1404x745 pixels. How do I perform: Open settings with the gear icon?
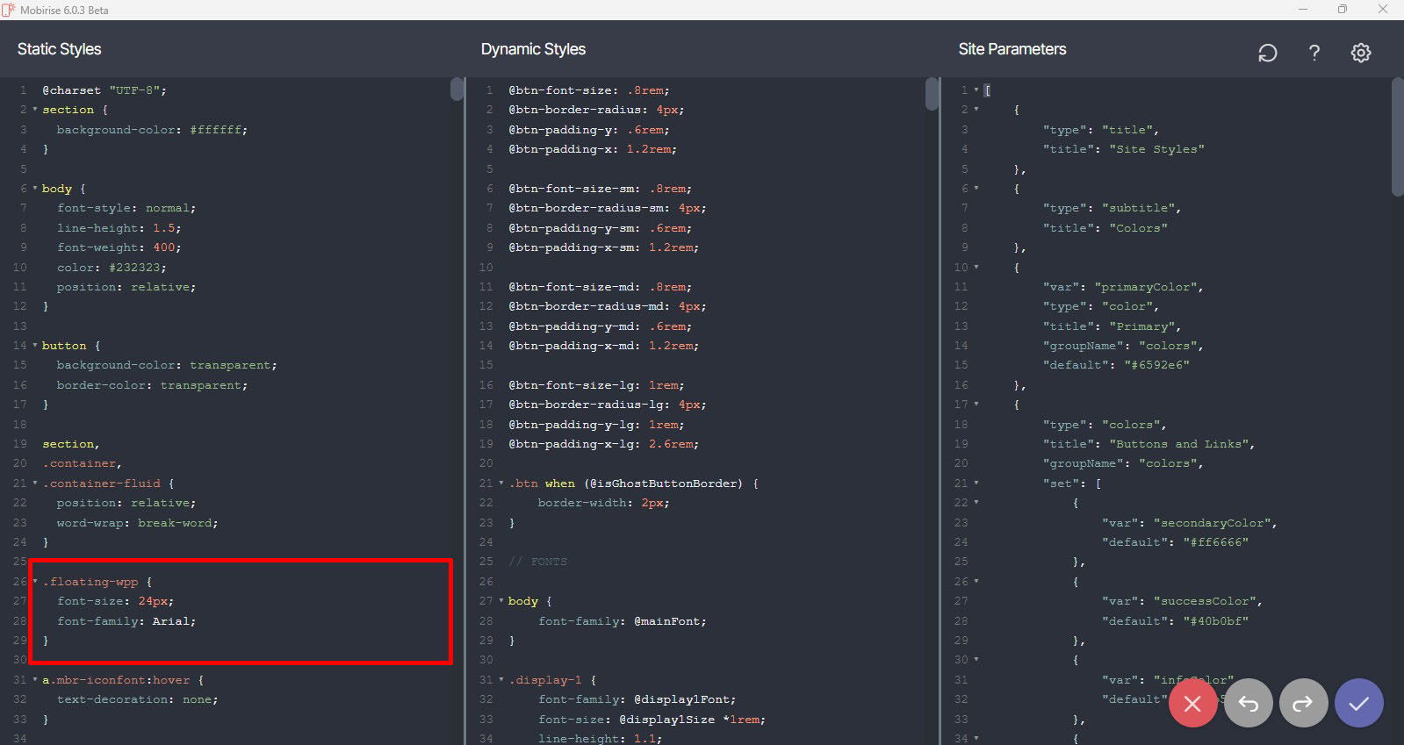pyautogui.click(x=1360, y=53)
